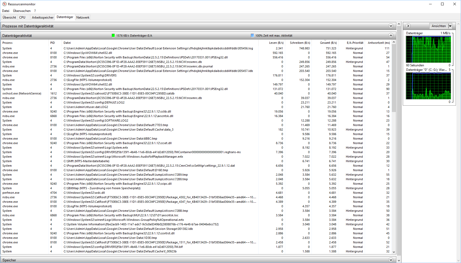Select the ccvrtrst.dll row

[x=196, y=233]
